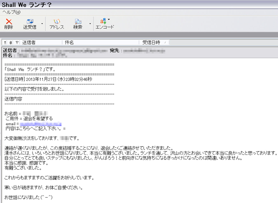Click the エンコード encoding icon
This screenshot has width=278, height=203.
(105, 24)
